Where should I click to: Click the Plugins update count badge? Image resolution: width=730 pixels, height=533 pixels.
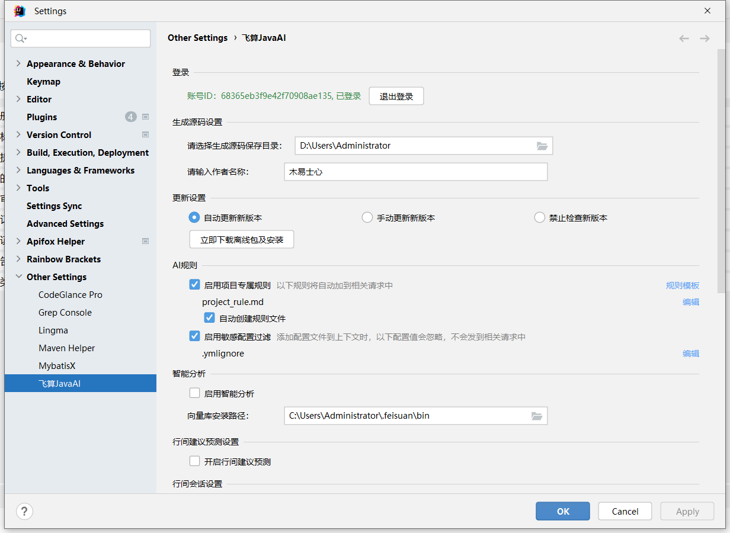[130, 117]
